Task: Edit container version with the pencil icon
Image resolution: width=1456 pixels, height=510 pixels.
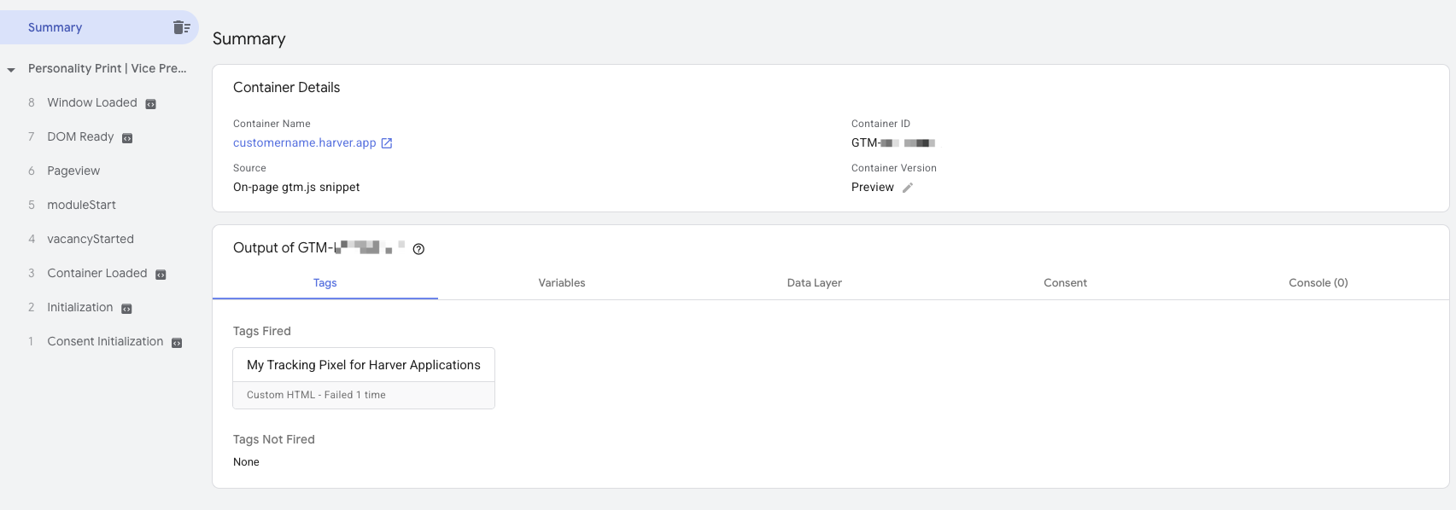Action: click(908, 188)
